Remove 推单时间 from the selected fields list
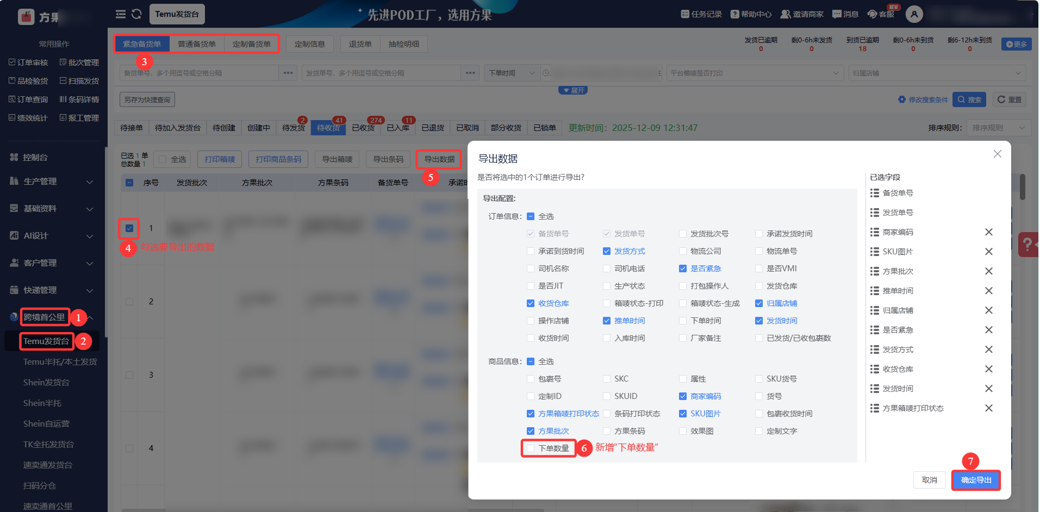The image size is (1040, 512). pos(989,291)
